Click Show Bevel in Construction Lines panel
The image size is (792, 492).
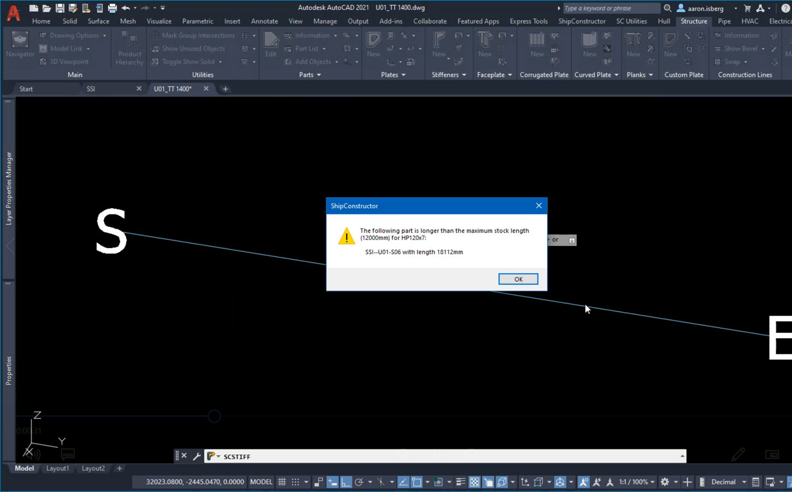(740, 49)
